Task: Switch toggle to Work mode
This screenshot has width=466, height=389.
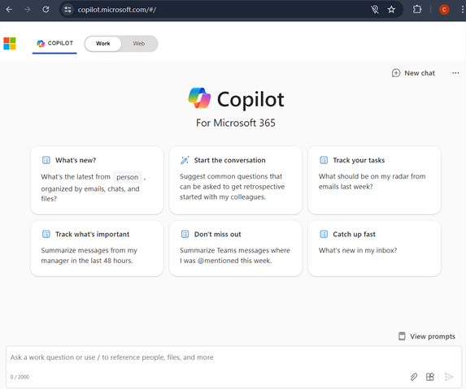Action: [102, 44]
